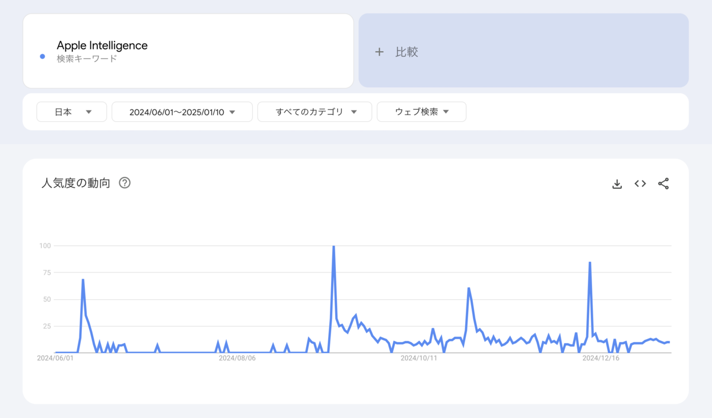
Task: Click the 25 y-axis label
Action: 48,326
